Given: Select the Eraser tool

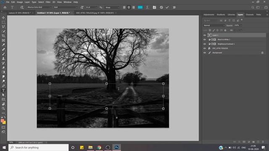Looking at the screenshot, I should [x=3, y=68].
